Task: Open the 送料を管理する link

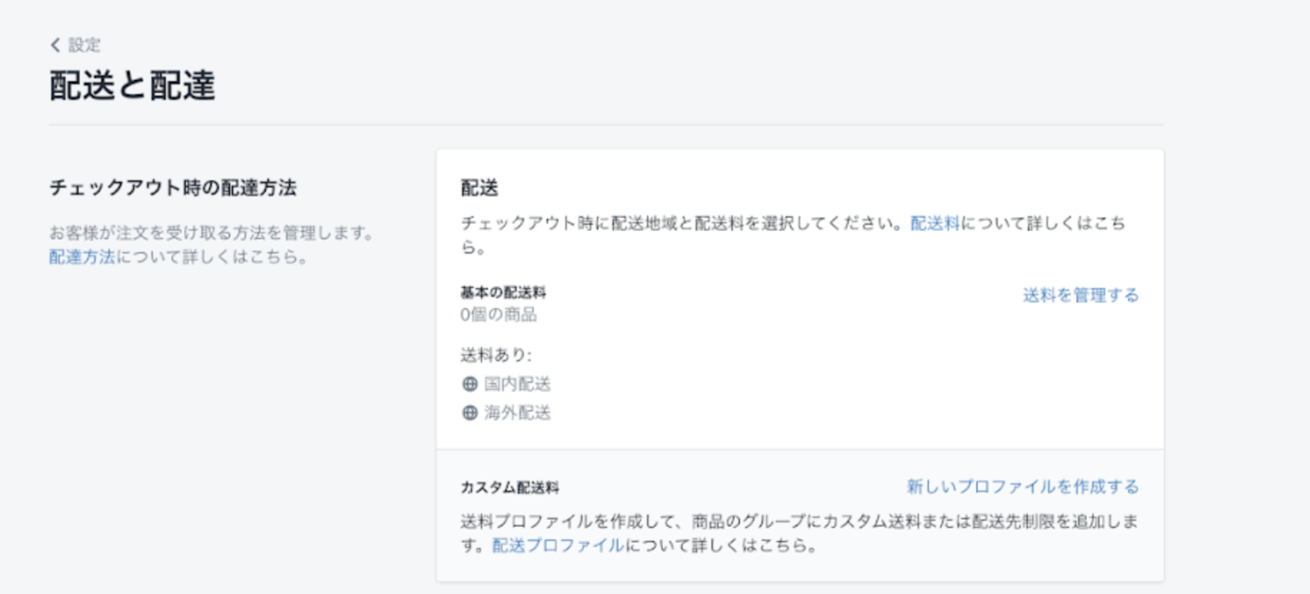Action: [1081, 295]
